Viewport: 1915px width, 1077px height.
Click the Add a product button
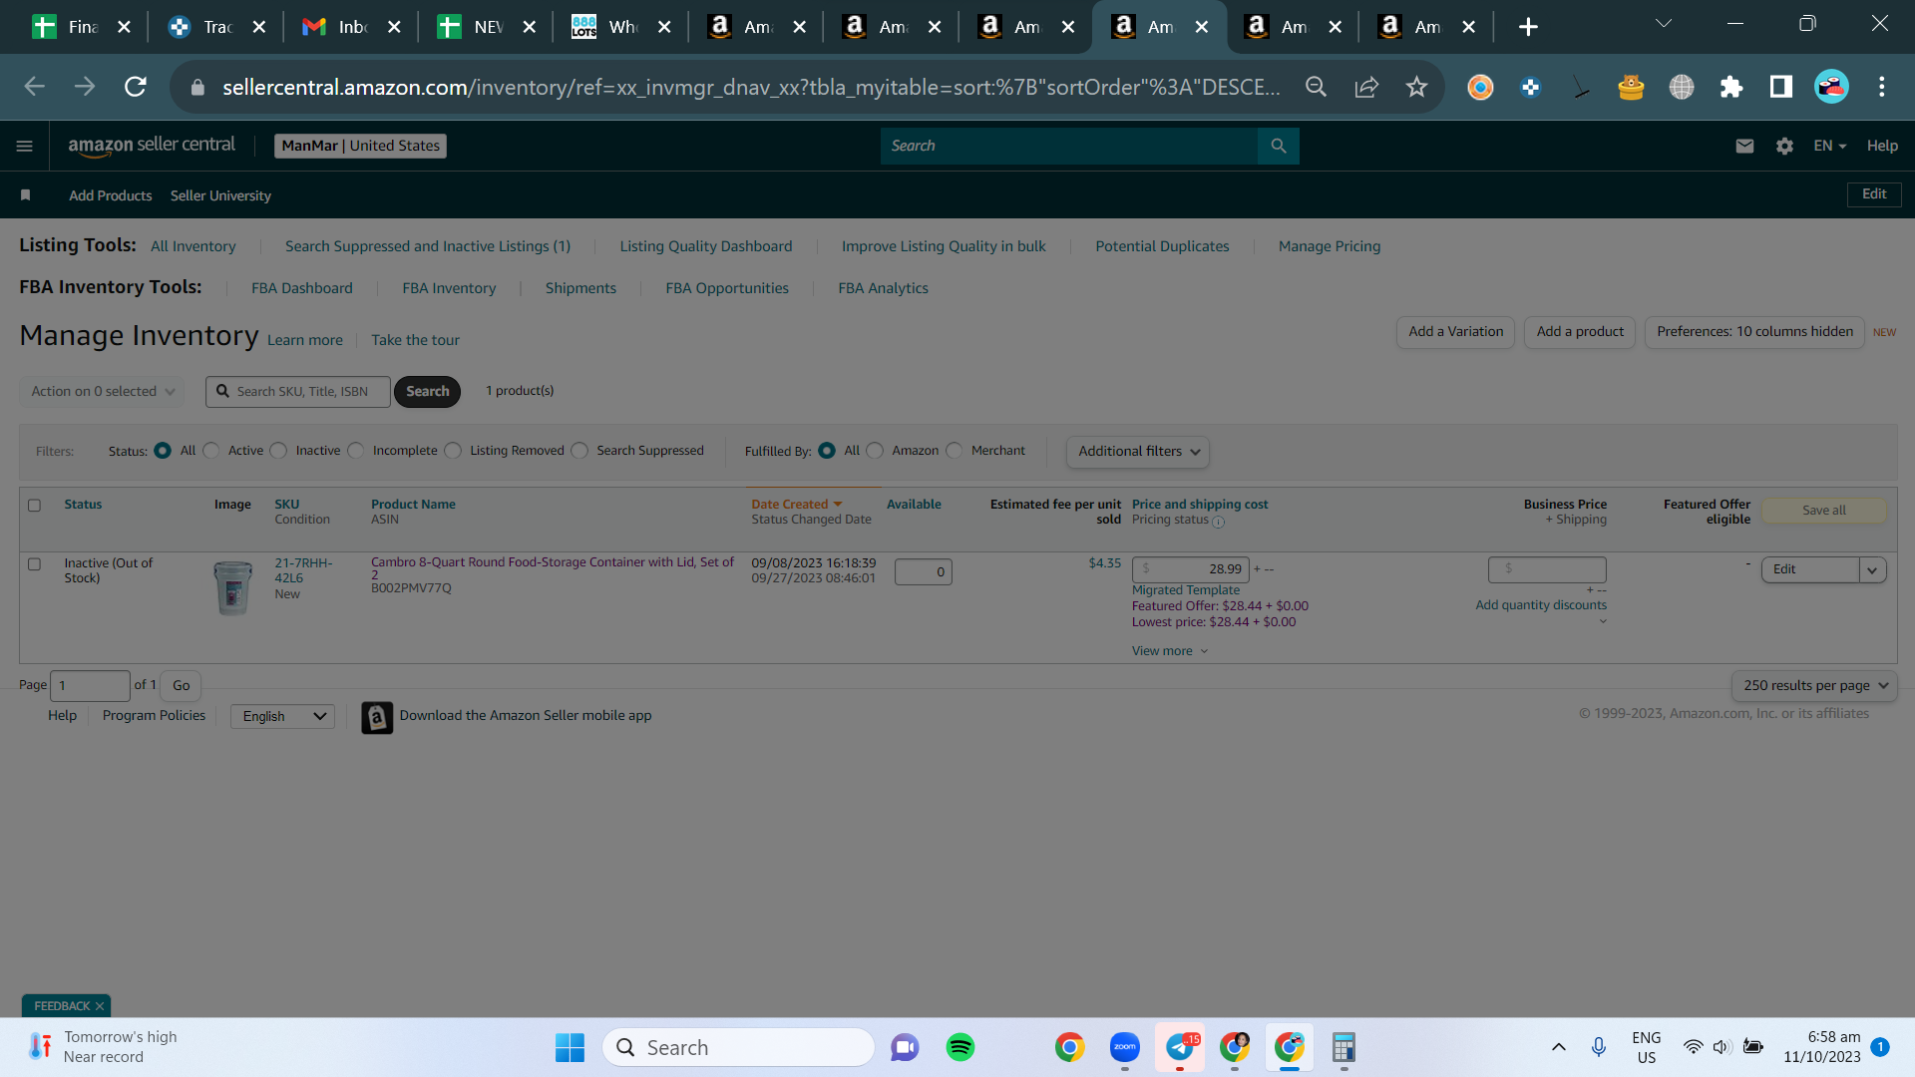1580,332
